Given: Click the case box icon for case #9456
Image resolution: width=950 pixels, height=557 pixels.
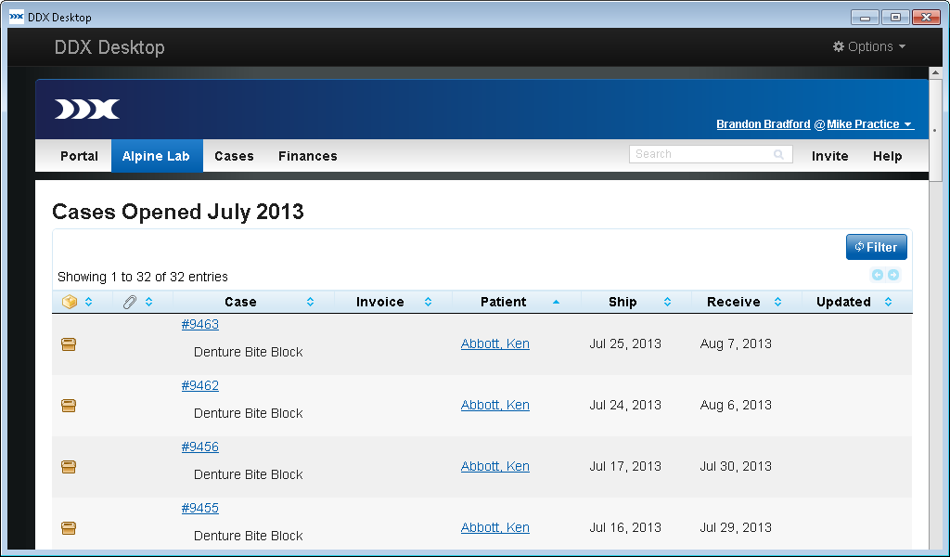Looking at the screenshot, I should (x=69, y=467).
